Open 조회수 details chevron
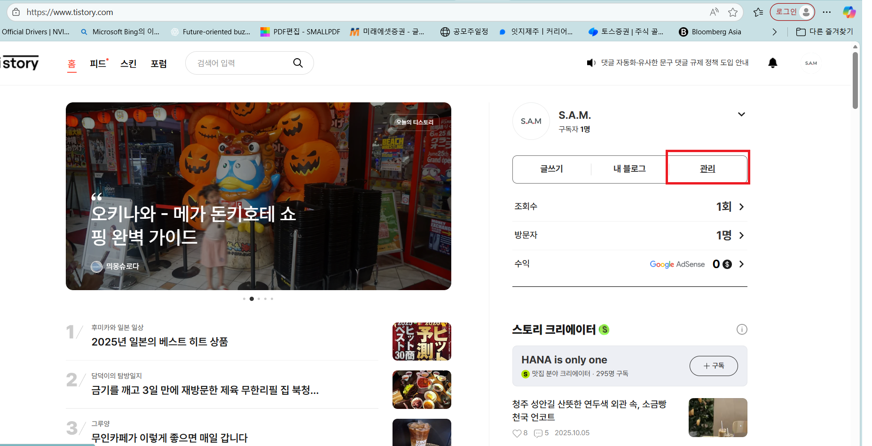This screenshot has width=872, height=446. point(741,207)
